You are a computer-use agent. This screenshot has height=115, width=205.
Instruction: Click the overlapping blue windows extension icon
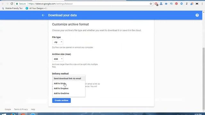pos(192,4)
